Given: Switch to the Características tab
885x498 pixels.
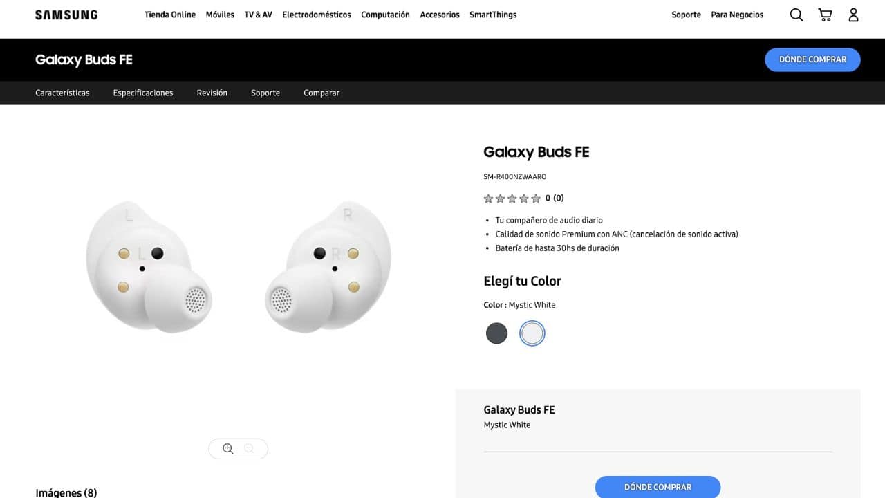Looking at the screenshot, I should [x=62, y=93].
